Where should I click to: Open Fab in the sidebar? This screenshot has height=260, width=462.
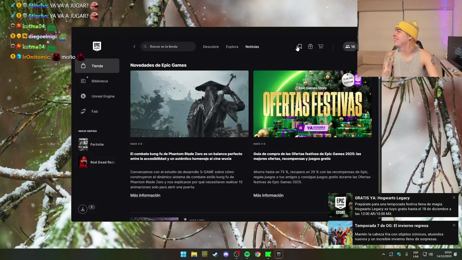97,111
